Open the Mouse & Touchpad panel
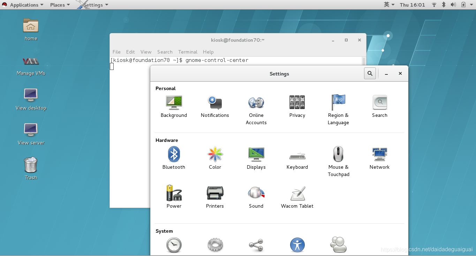The width and height of the screenshot is (476, 256). pos(338,162)
